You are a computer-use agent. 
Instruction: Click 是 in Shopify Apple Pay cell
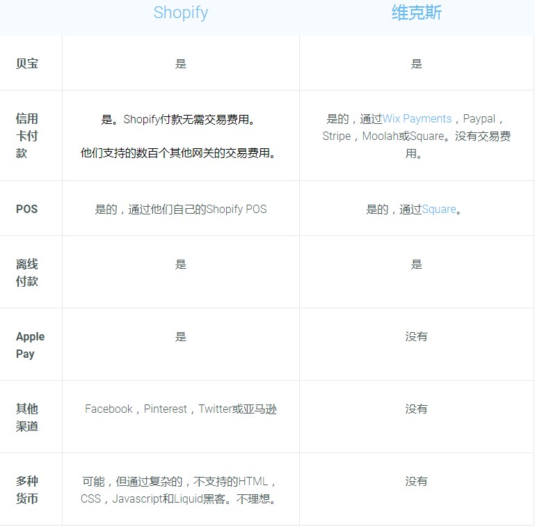(x=180, y=336)
